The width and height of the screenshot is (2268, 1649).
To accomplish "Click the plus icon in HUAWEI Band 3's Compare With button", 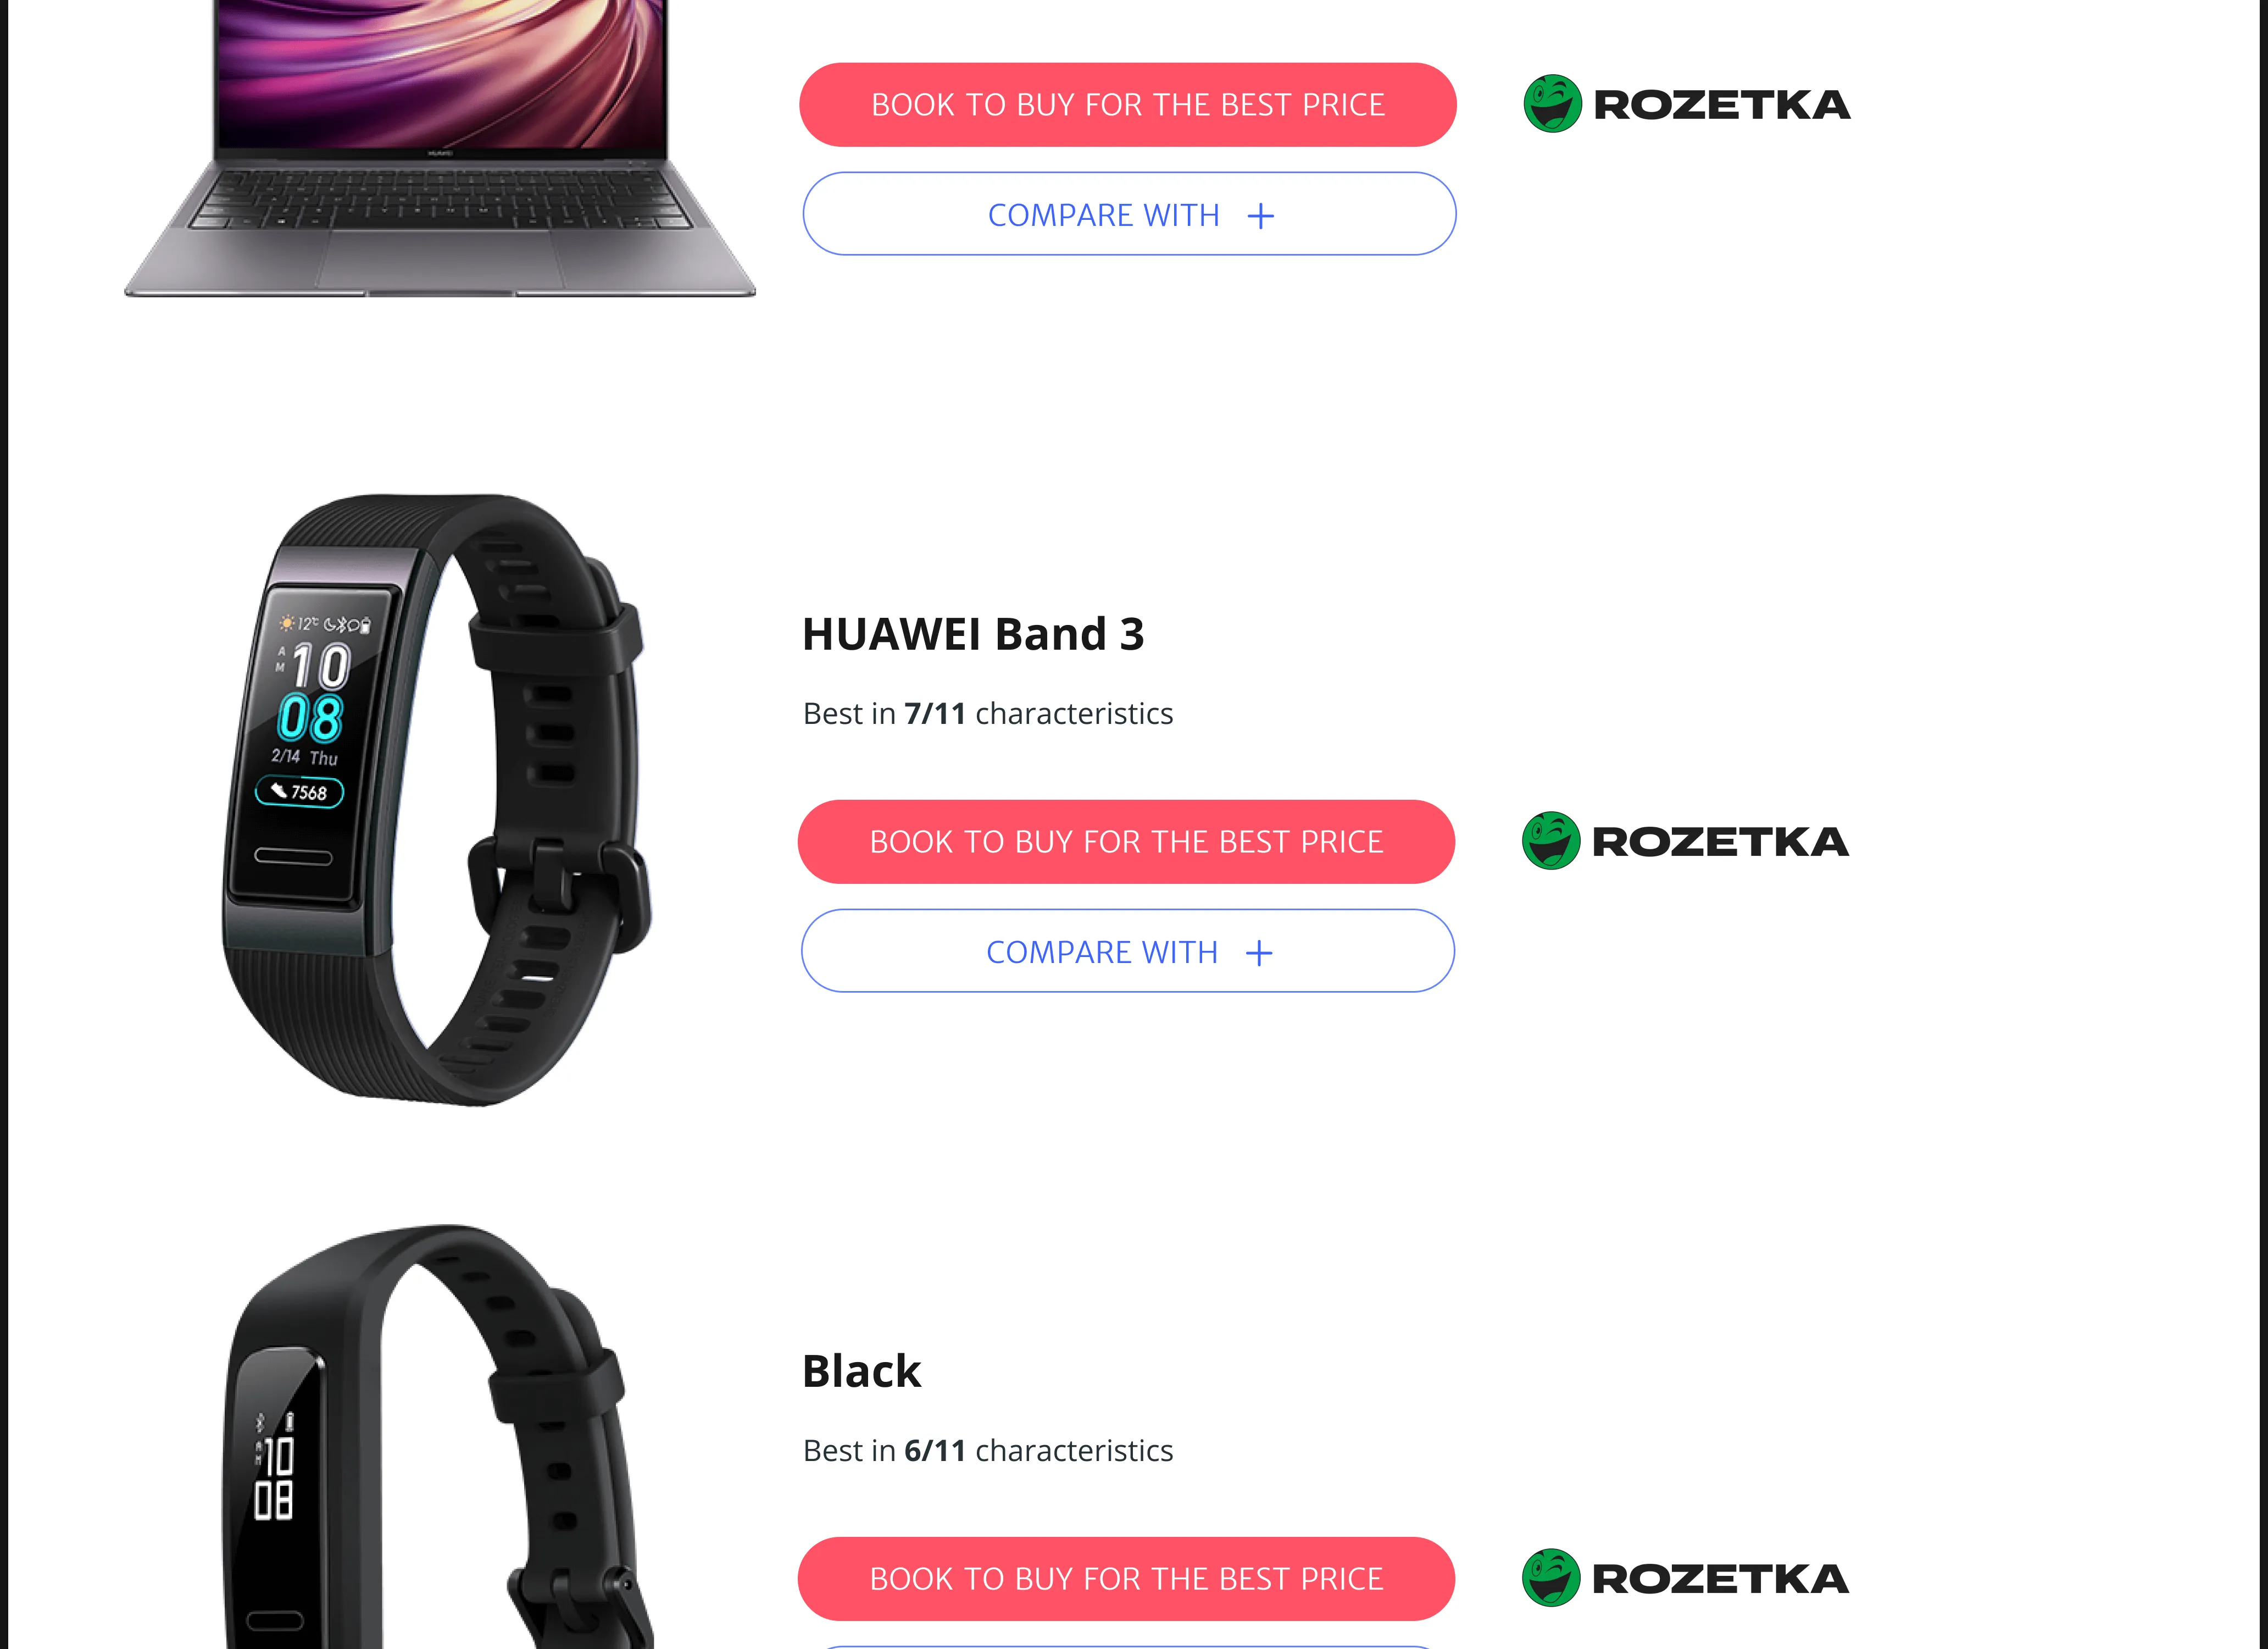I will point(1259,953).
